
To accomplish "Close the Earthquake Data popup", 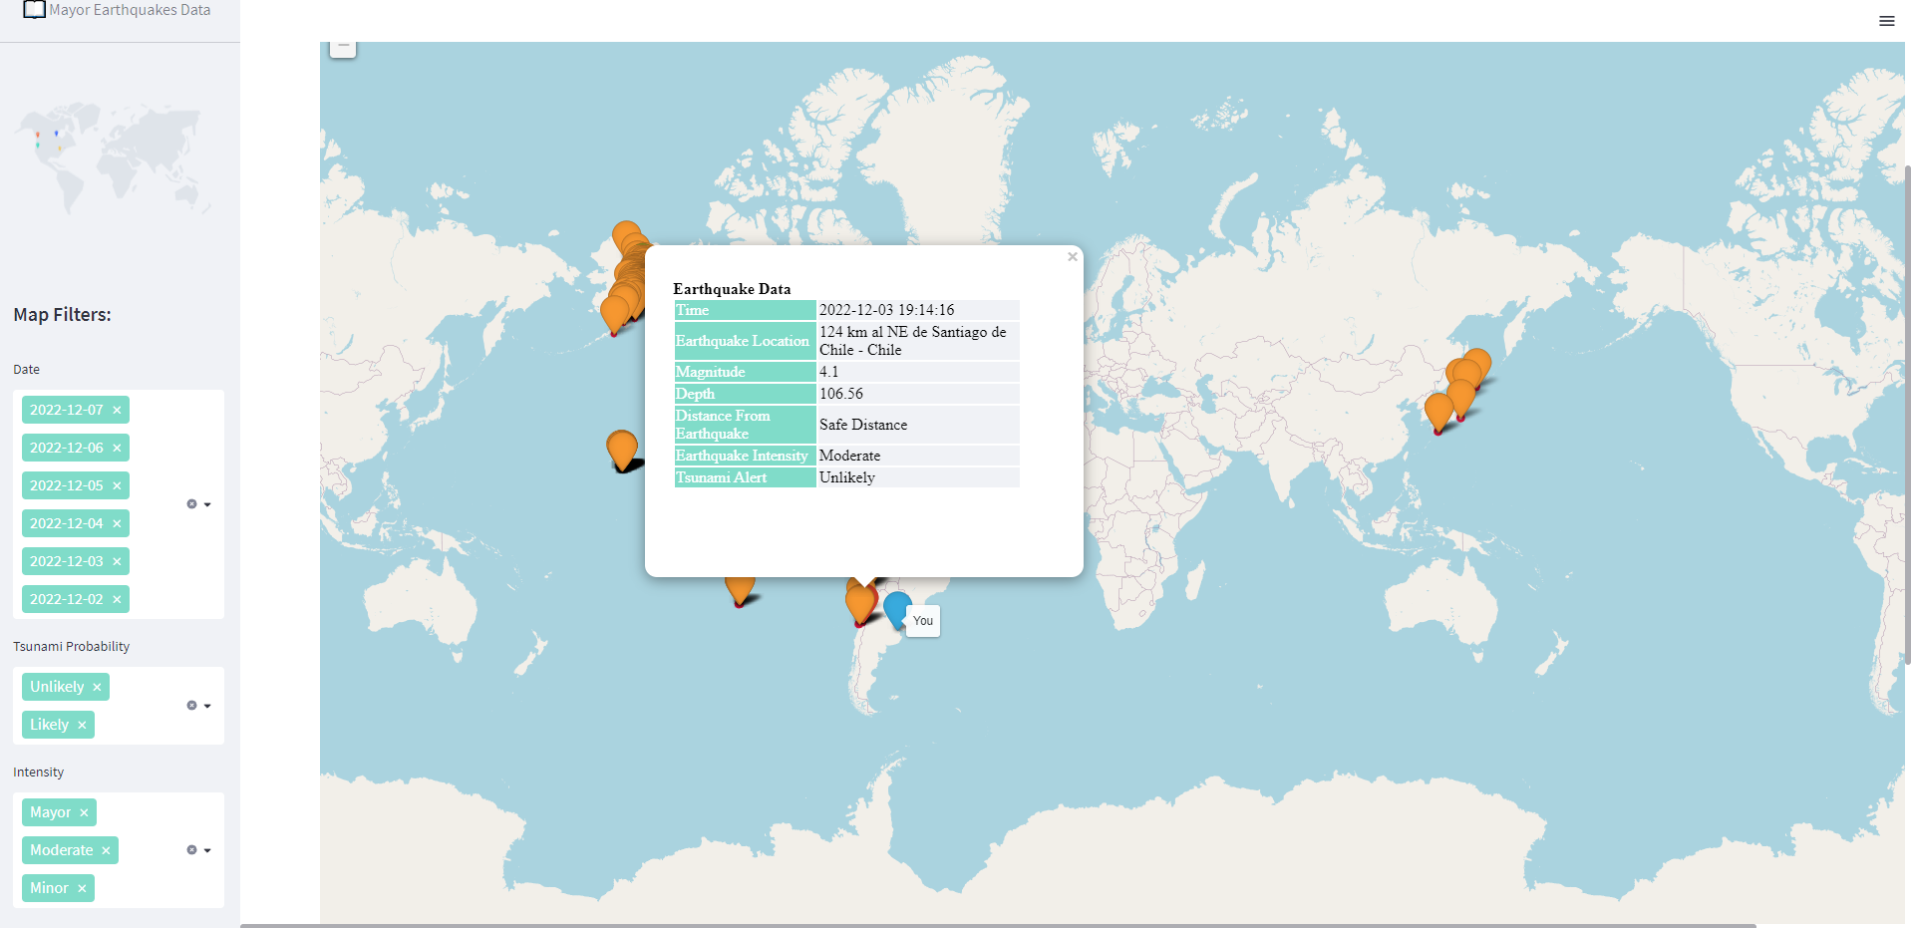I will coord(1072,256).
